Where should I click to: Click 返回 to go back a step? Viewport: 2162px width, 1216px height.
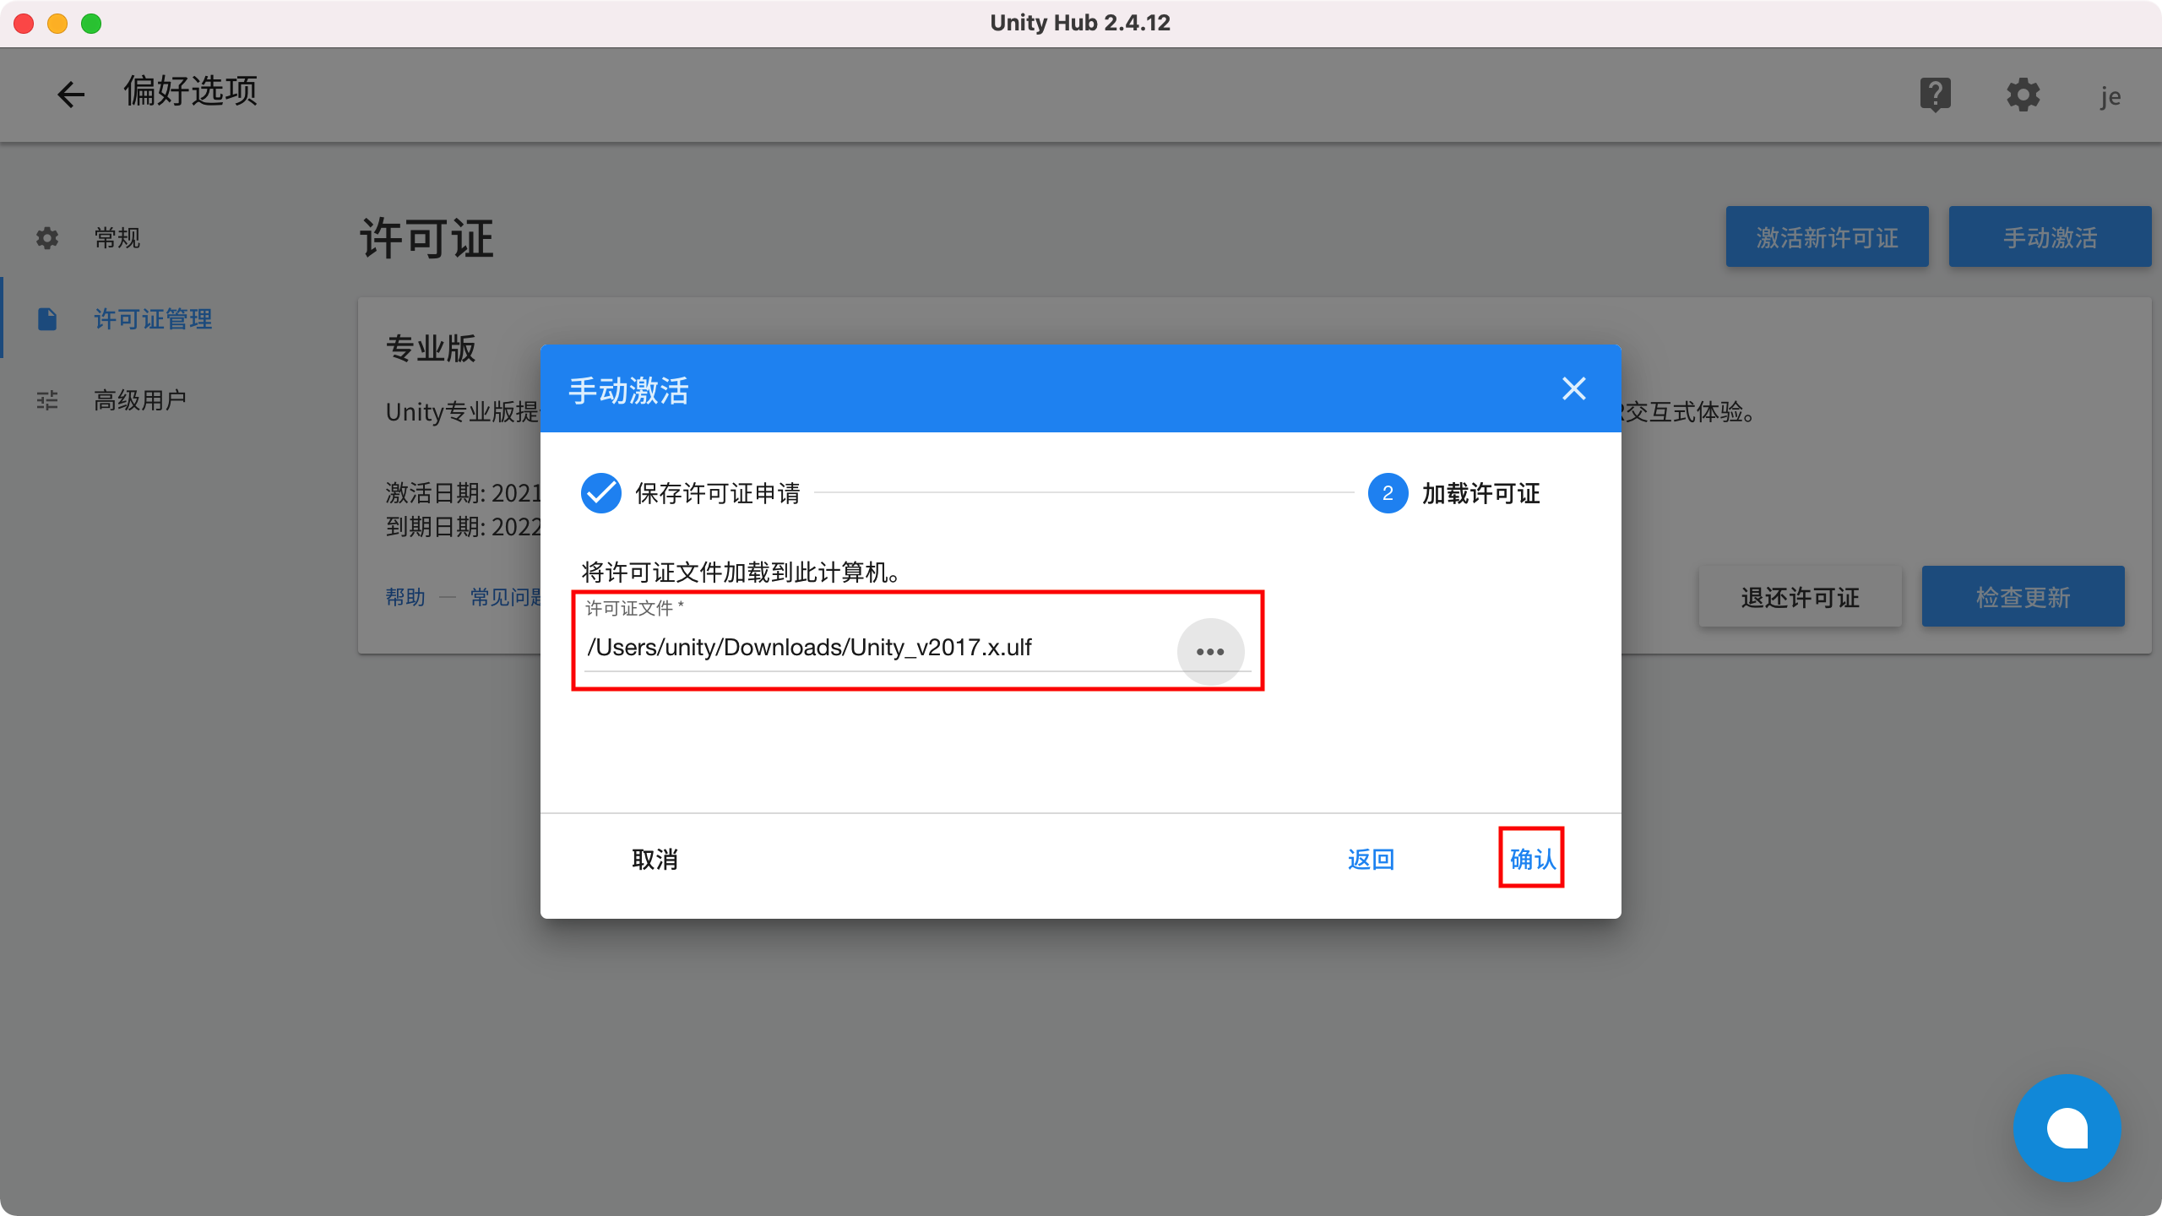point(1372,859)
